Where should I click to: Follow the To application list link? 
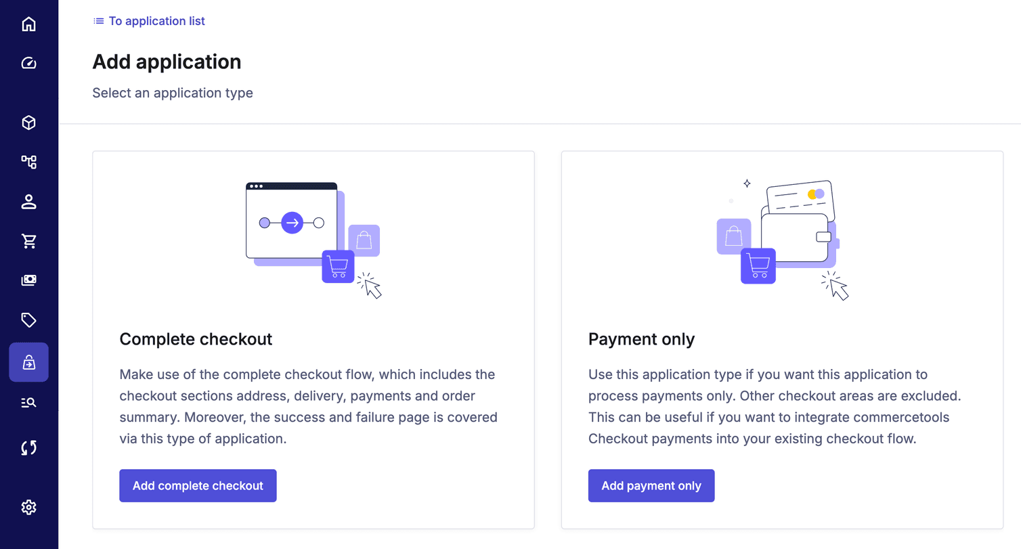pyautogui.click(x=157, y=21)
